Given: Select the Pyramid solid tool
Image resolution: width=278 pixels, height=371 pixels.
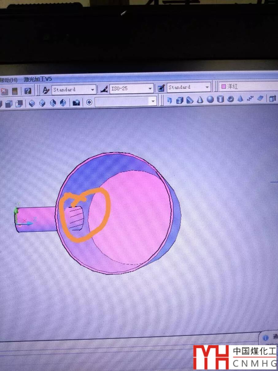Looking at the screenshot, I should [240, 99].
